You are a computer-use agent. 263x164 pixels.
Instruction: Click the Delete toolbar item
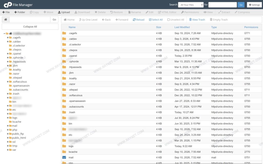coord(100,12)
